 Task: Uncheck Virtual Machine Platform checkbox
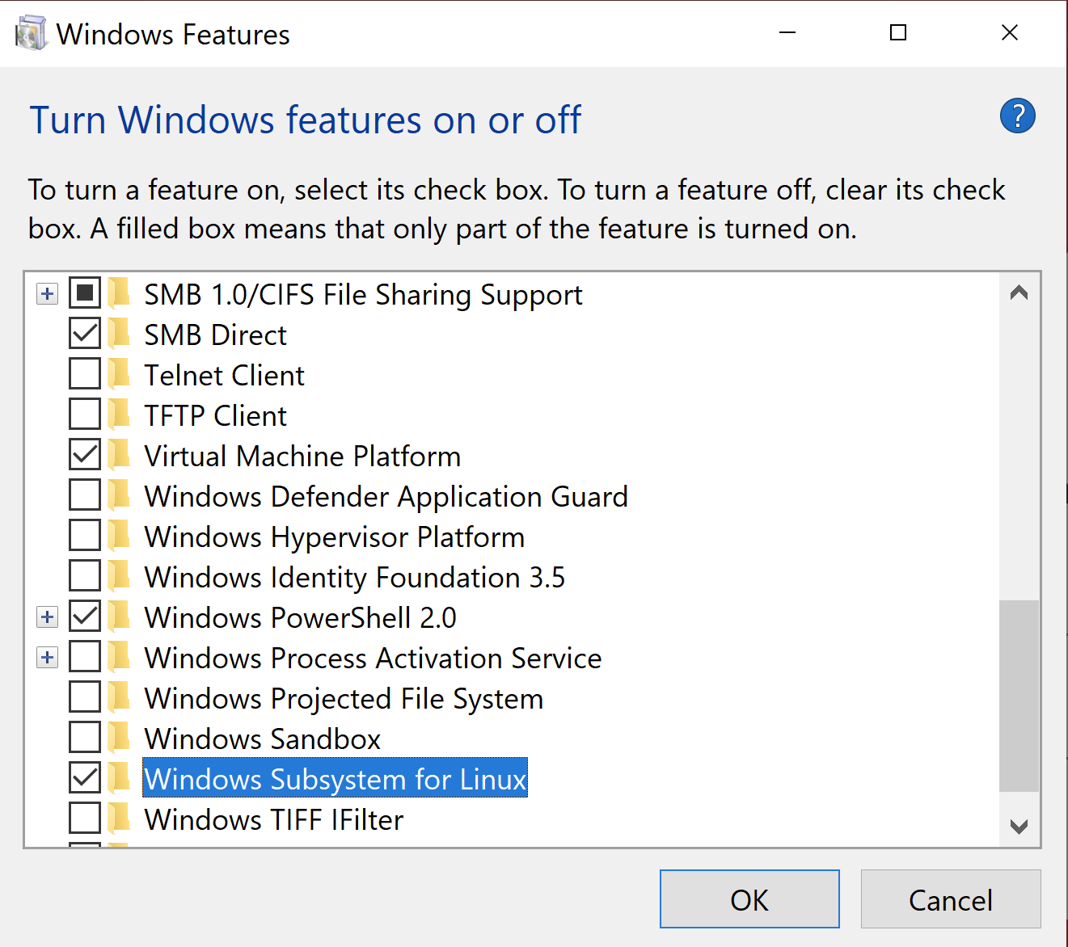pos(85,455)
